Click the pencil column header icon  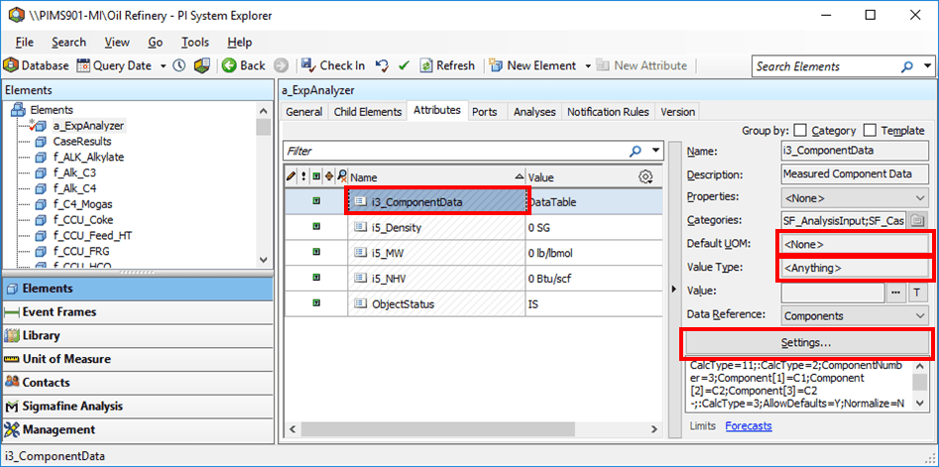point(292,176)
